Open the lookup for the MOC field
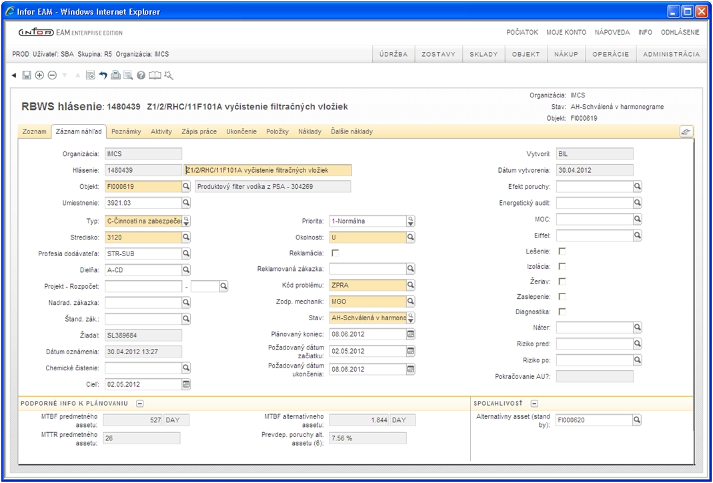713x483 pixels. [x=638, y=219]
